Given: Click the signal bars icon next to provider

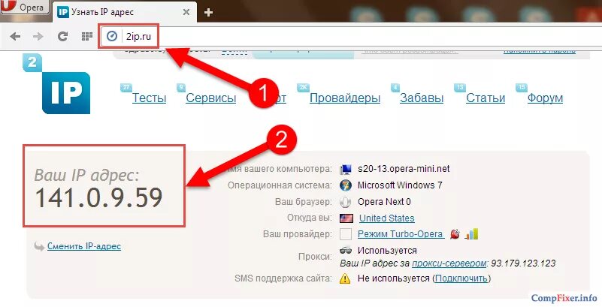Looking at the screenshot, I should tap(471, 233).
